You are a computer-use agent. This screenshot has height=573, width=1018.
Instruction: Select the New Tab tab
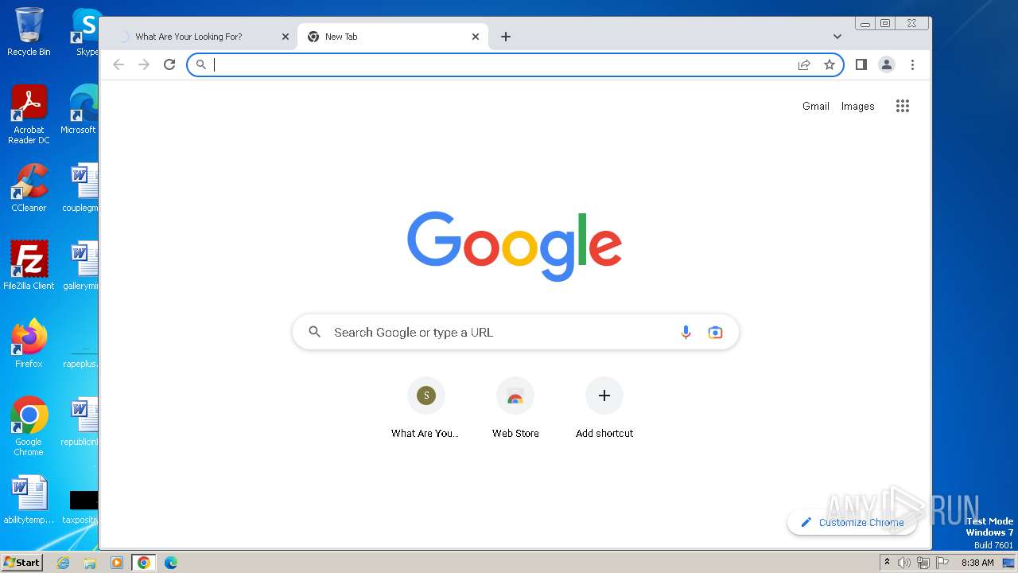(393, 37)
